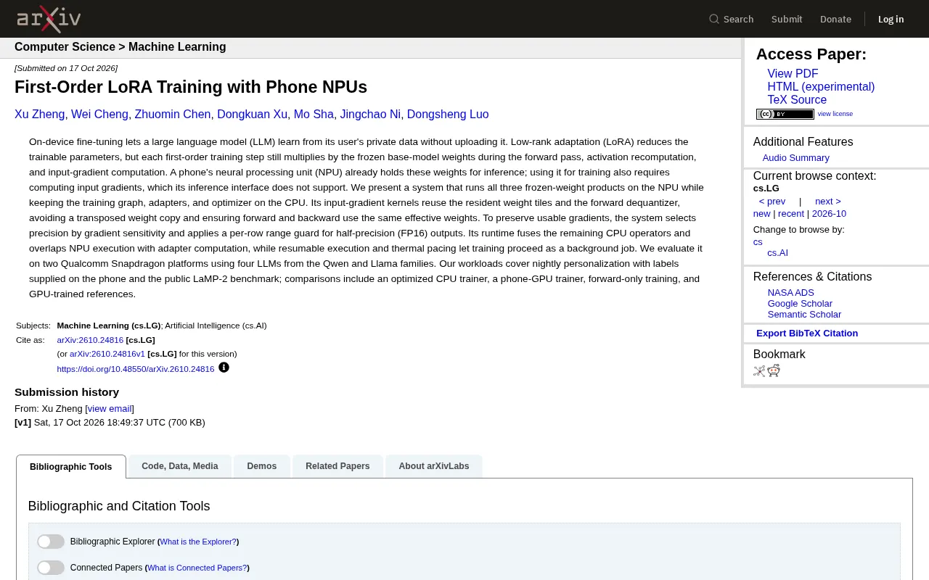
Task: Bookmark paper with the BibSonomy icon
Action: [759, 371]
